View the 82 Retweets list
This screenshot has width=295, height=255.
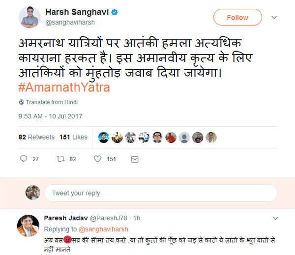pos(36,137)
